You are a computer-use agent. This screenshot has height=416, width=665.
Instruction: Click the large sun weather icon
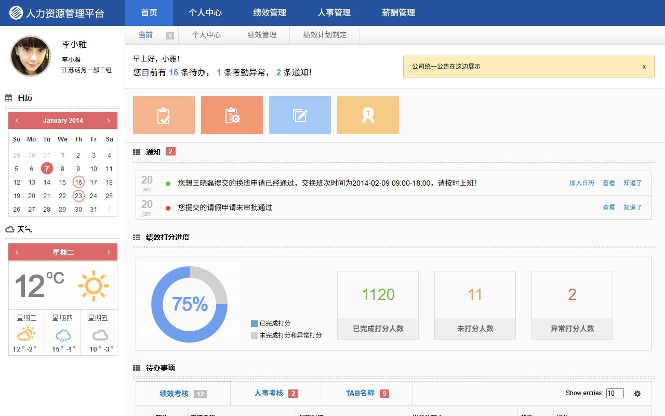[x=94, y=285]
